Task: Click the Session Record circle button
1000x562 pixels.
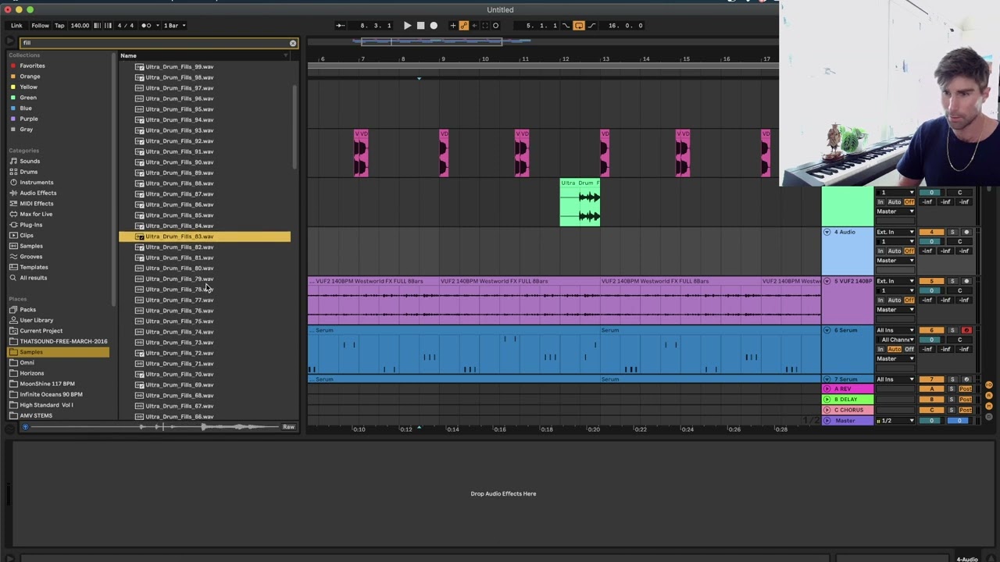Action: 495,26
